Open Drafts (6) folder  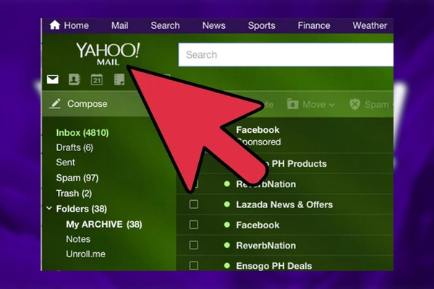pos(75,147)
